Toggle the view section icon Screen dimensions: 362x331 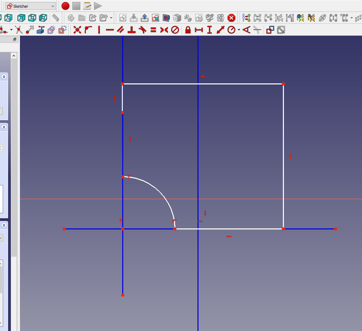(x=166, y=18)
